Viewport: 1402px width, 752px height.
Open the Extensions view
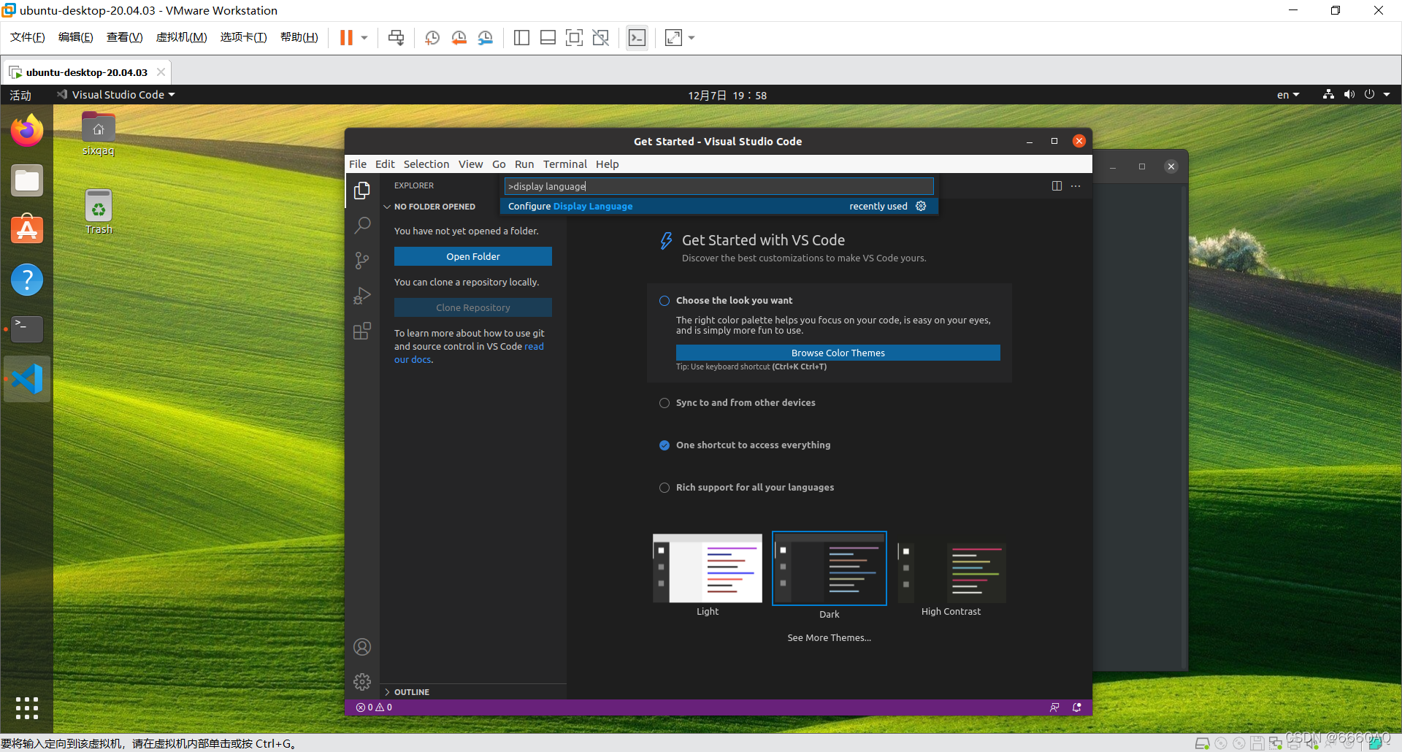click(362, 331)
